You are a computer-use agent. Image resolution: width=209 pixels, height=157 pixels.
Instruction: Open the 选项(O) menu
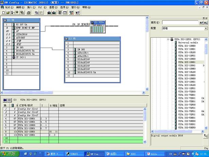(64, 7)
